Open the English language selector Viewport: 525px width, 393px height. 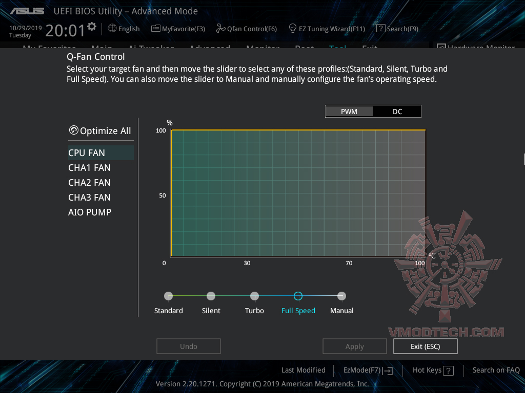[124, 29]
